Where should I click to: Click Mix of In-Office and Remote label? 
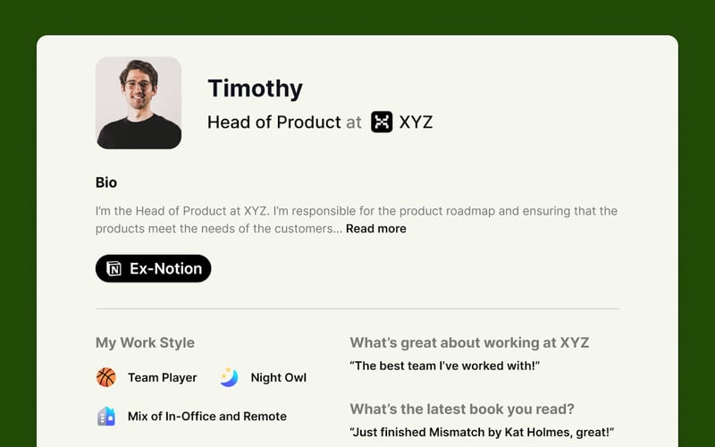pyautogui.click(x=207, y=416)
